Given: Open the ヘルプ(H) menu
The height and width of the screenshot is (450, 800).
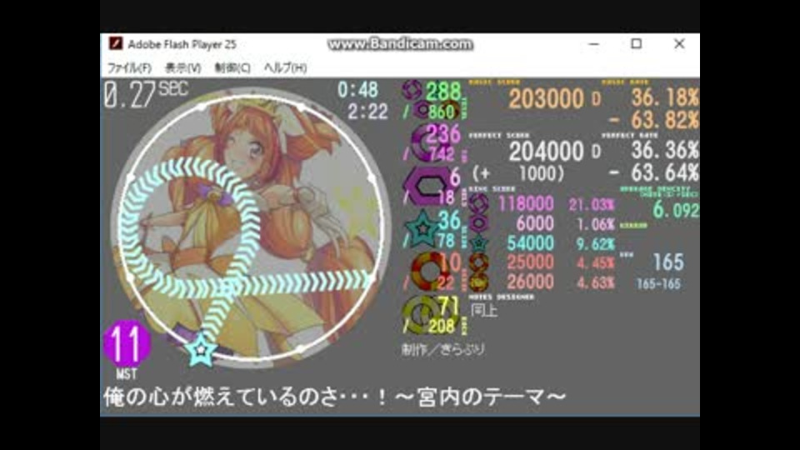Looking at the screenshot, I should coord(285,67).
